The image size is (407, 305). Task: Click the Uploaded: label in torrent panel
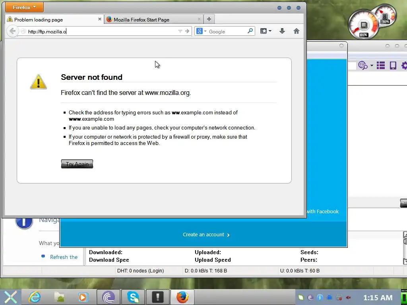(207, 252)
